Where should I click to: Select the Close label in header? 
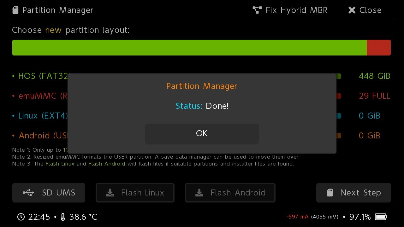click(x=371, y=10)
